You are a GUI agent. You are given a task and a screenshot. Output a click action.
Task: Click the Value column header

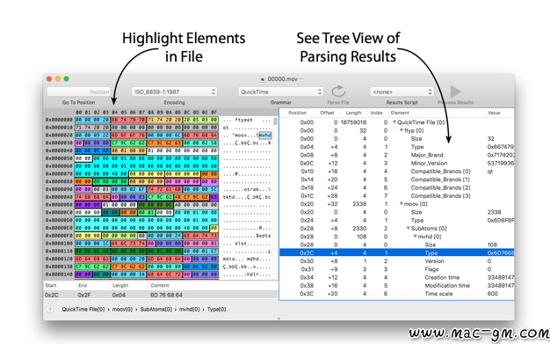coord(494,113)
